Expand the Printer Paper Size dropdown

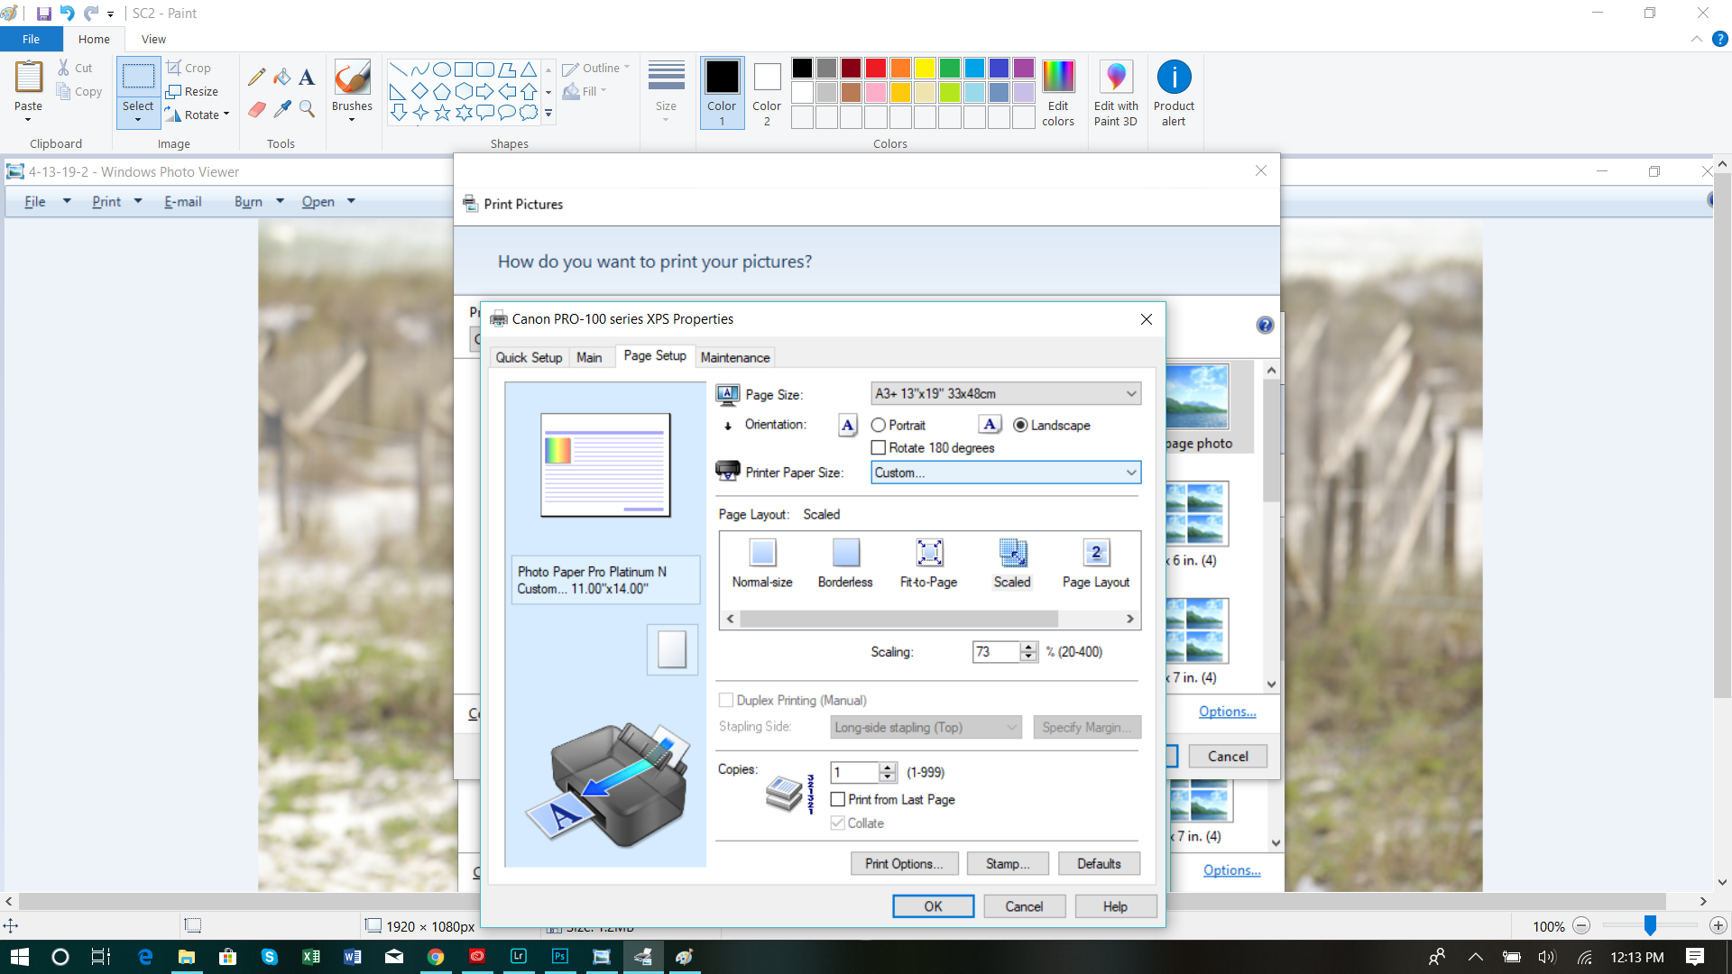tap(1129, 473)
